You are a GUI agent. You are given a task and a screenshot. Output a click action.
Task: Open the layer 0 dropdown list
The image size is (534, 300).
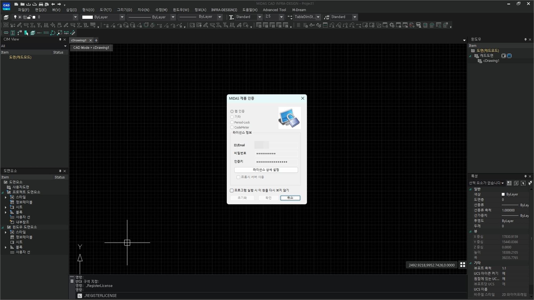pyautogui.click(x=75, y=17)
